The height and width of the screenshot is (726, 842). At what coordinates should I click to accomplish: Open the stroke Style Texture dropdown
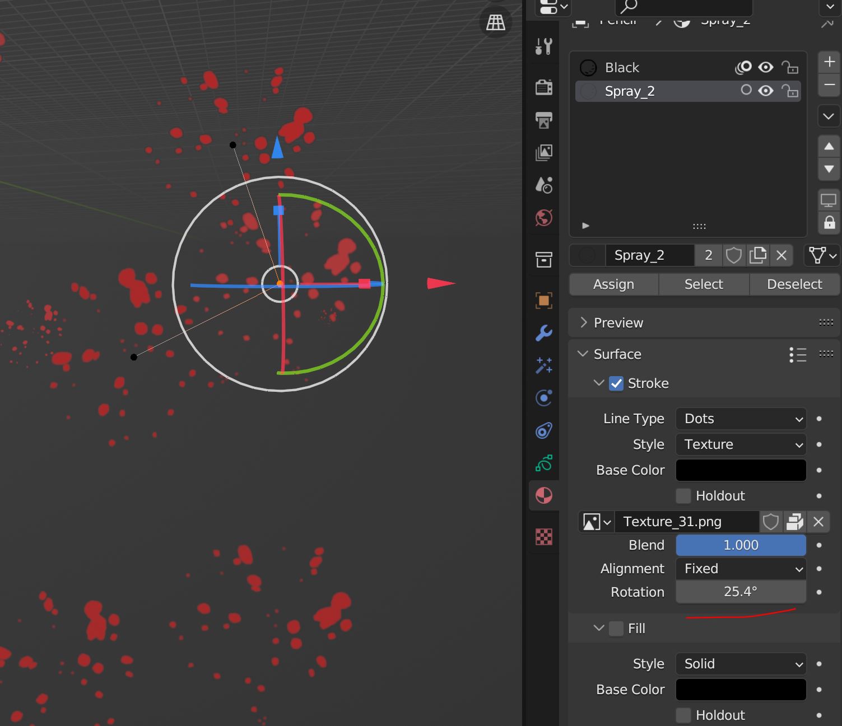coord(741,444)
